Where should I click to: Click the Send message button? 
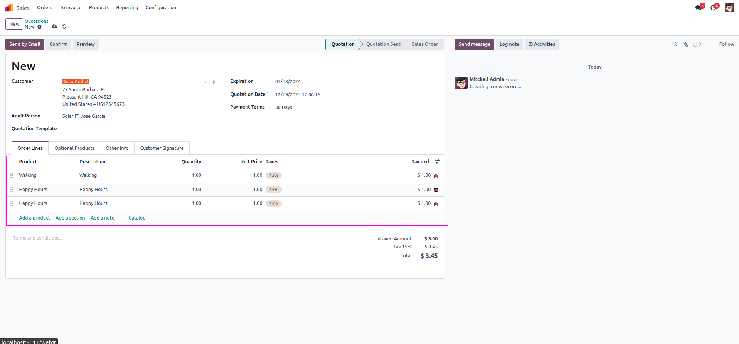[475, 44]
